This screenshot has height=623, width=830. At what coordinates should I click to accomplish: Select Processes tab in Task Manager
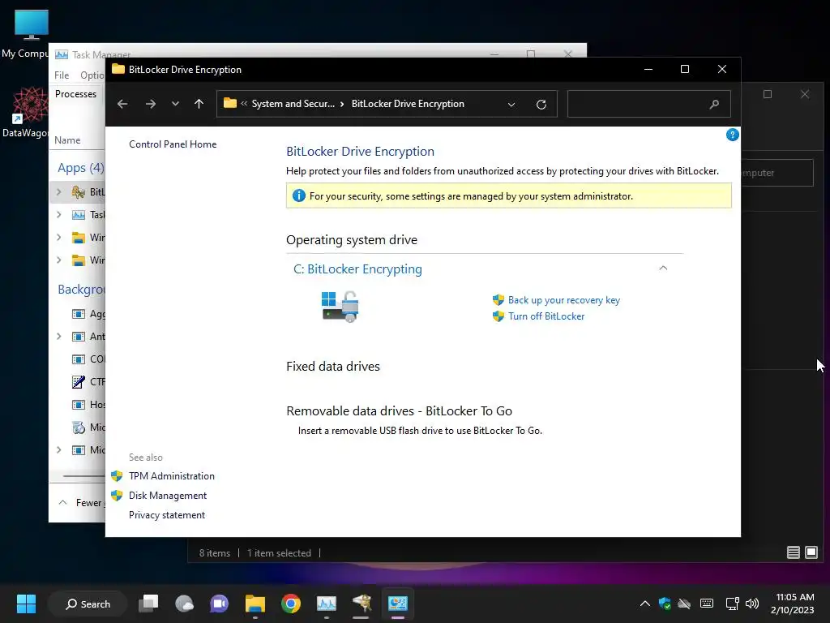(x=75, y=94)
